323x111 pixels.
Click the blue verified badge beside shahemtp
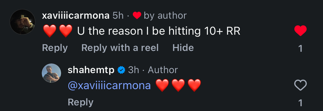121,70
